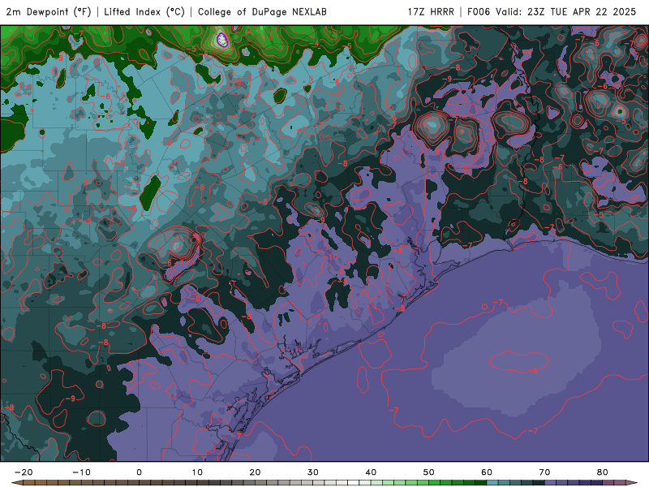Click the "Lifted Index (°C)" title text
Screen dimensions: 649x487
click(144, 12)
